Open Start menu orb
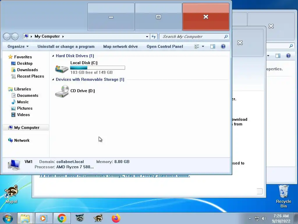 [8, 218]
